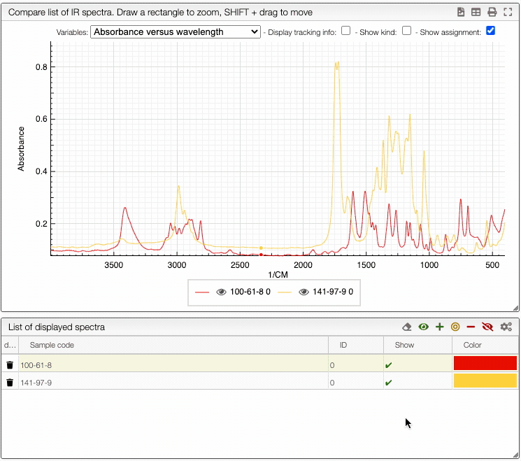Toggle legend eye for 141-97-9 0
Viewport: 521px width, 461px height.
304,292
